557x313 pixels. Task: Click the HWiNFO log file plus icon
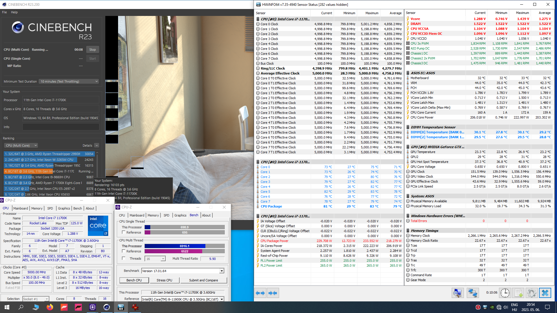click(518, 293)
